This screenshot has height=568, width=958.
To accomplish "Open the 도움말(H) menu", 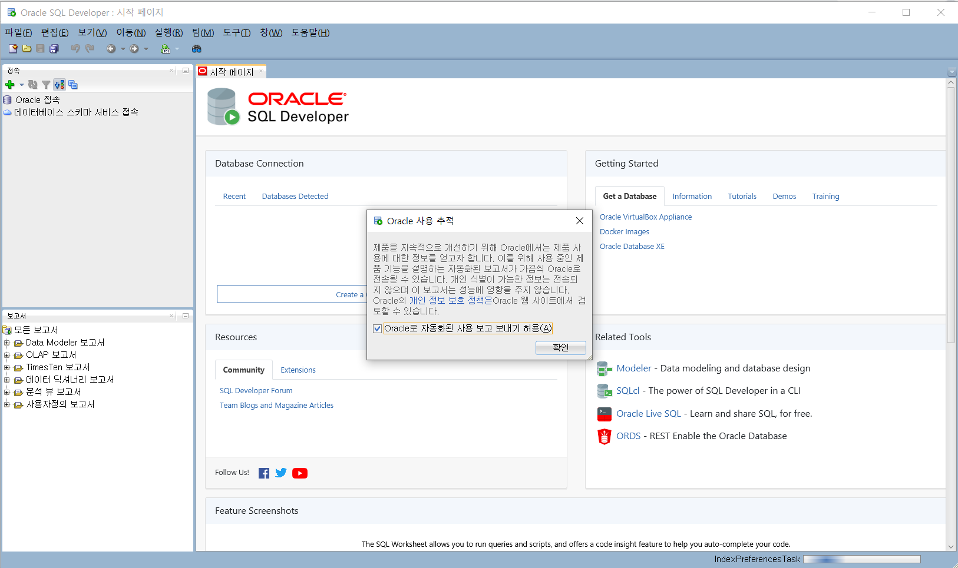I will coord(310,32).
